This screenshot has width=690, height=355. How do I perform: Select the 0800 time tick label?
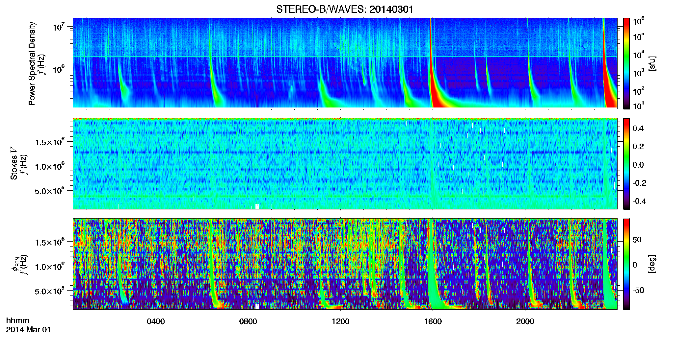(x=248, y=321)
